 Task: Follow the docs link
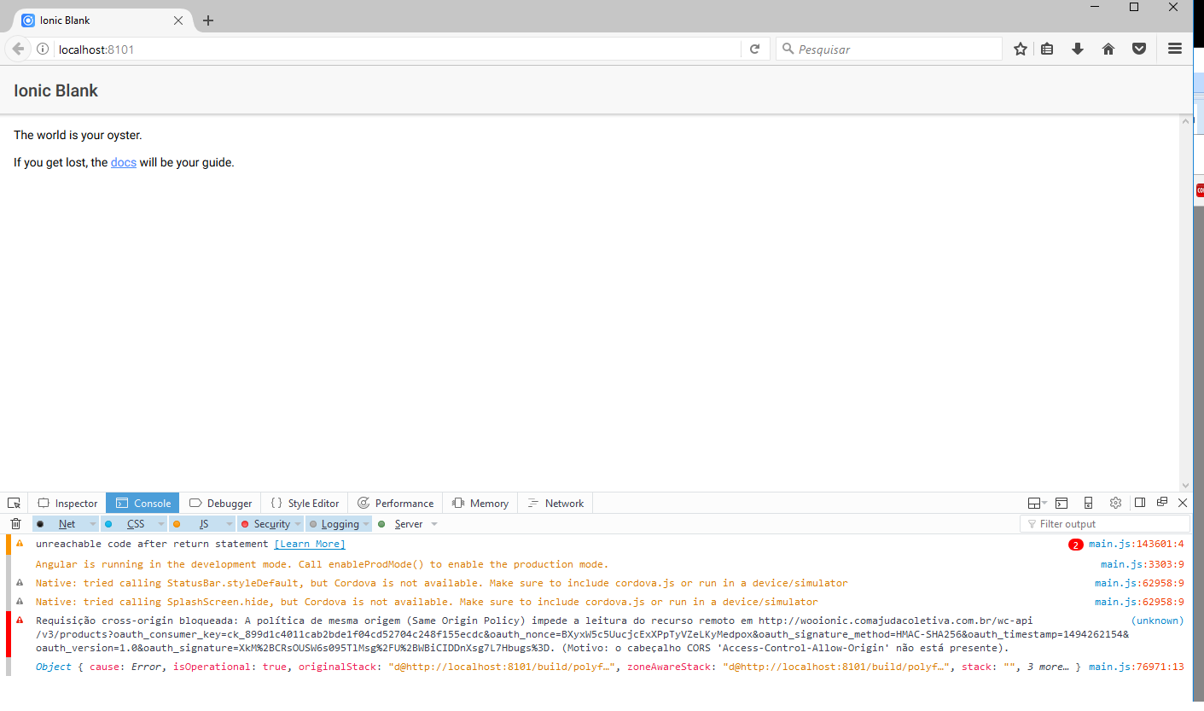pyautogui.click(x=124, y=162)
